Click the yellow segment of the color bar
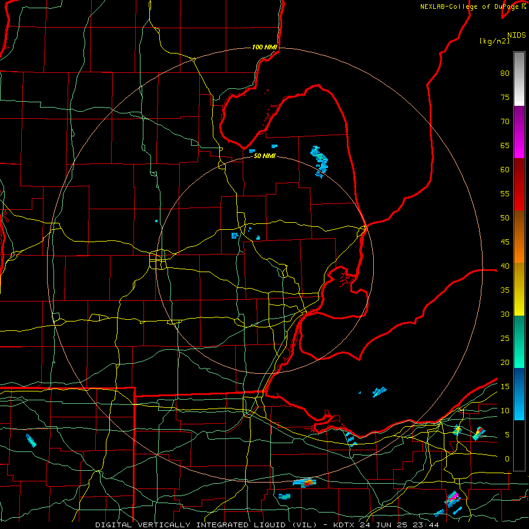Viewport: 529px width, 529px height. point(519,289)
